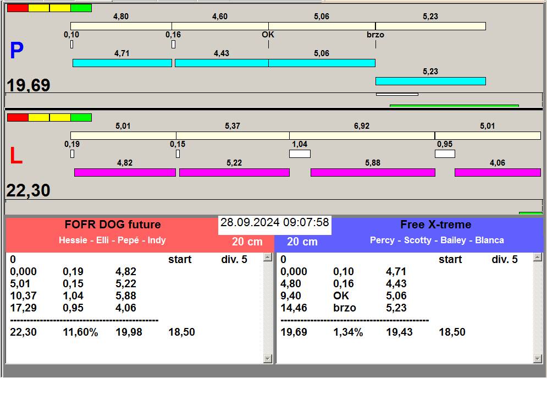The image size is (547, 394).
Task: Click the 0,16 changeover marker in lane P
Action: (173, 45)
